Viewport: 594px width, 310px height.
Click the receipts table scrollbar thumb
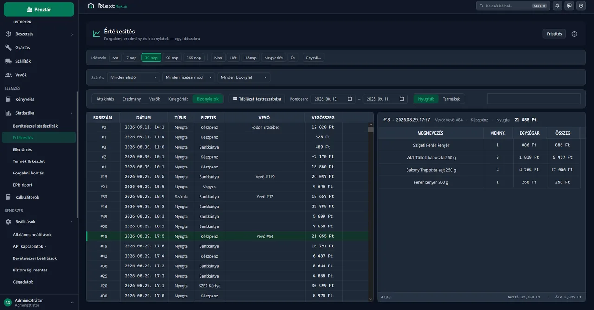pyautogui.click(x=371, y=130)
